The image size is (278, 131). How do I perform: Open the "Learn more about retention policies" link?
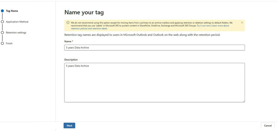pyautogui.click(x=220, y=25)
